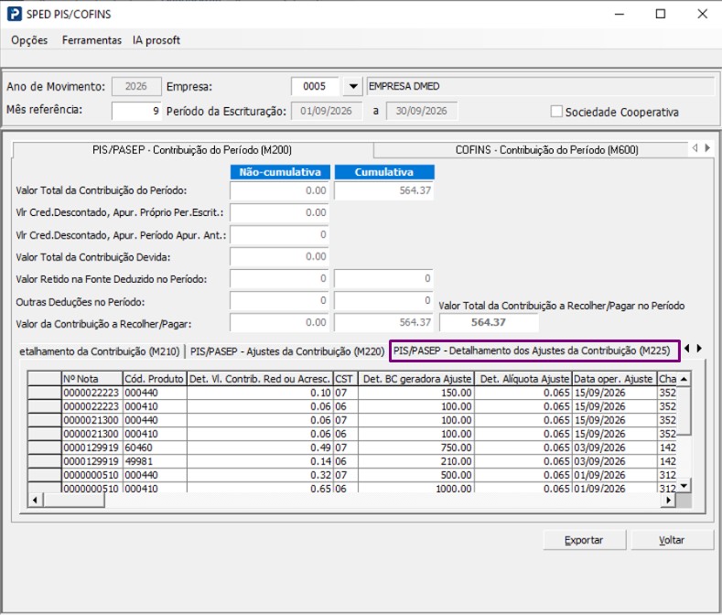Click the Não-cumulativa Outras Deduções field
Screen dimensions: 722x615
(279, 300)
